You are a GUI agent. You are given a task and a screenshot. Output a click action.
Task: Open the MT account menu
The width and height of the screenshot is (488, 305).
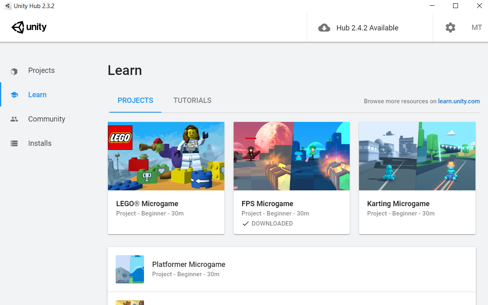tap(477, 28)
